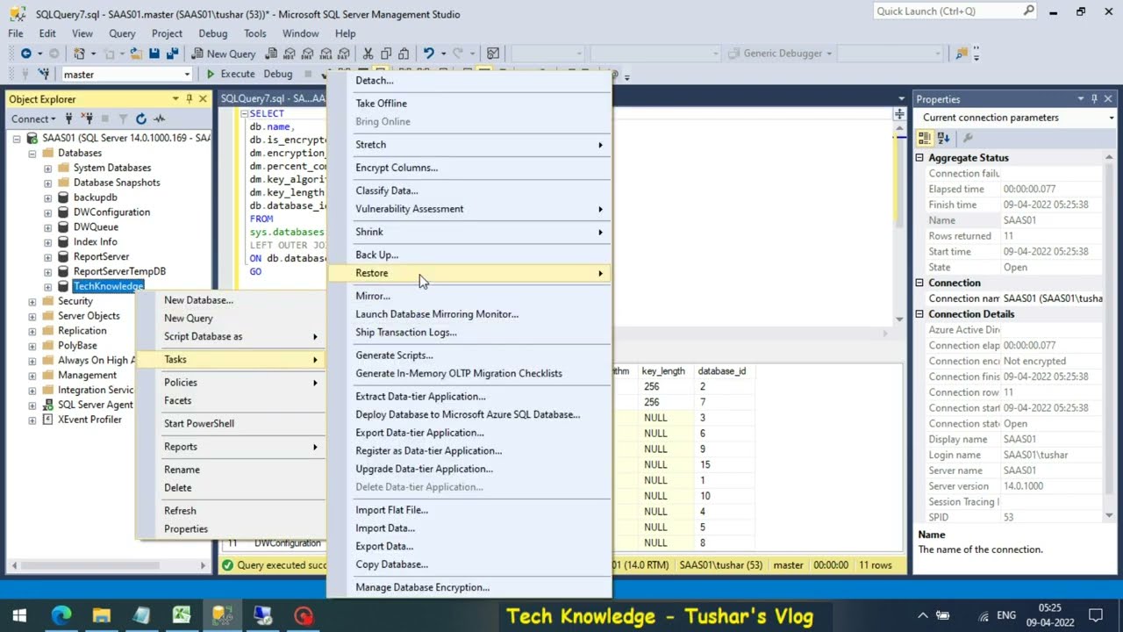Viewport: 1123px width, 632px height.
Task: Expand the backupdb database node
Action: pos(47,197)
